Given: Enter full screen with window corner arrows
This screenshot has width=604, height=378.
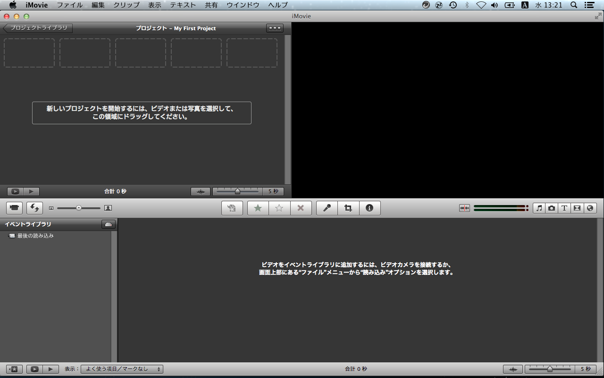Looking at the screenshot, I should pos(598,16).
